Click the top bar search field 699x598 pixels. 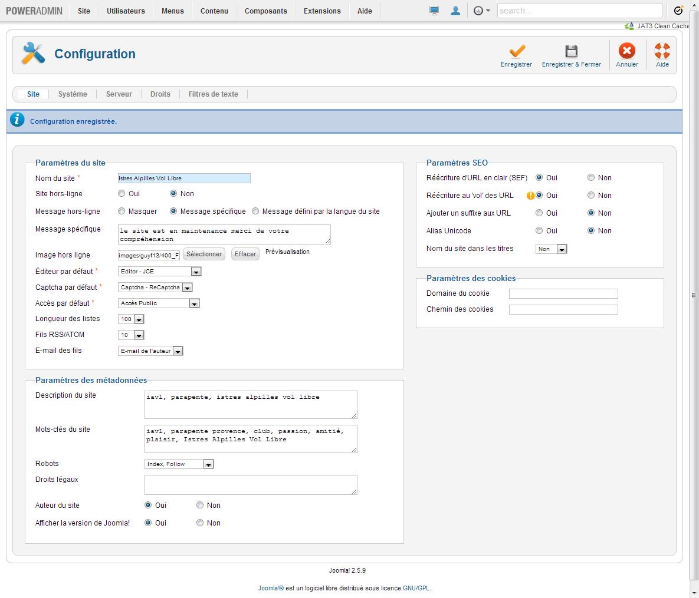[579, 11]
